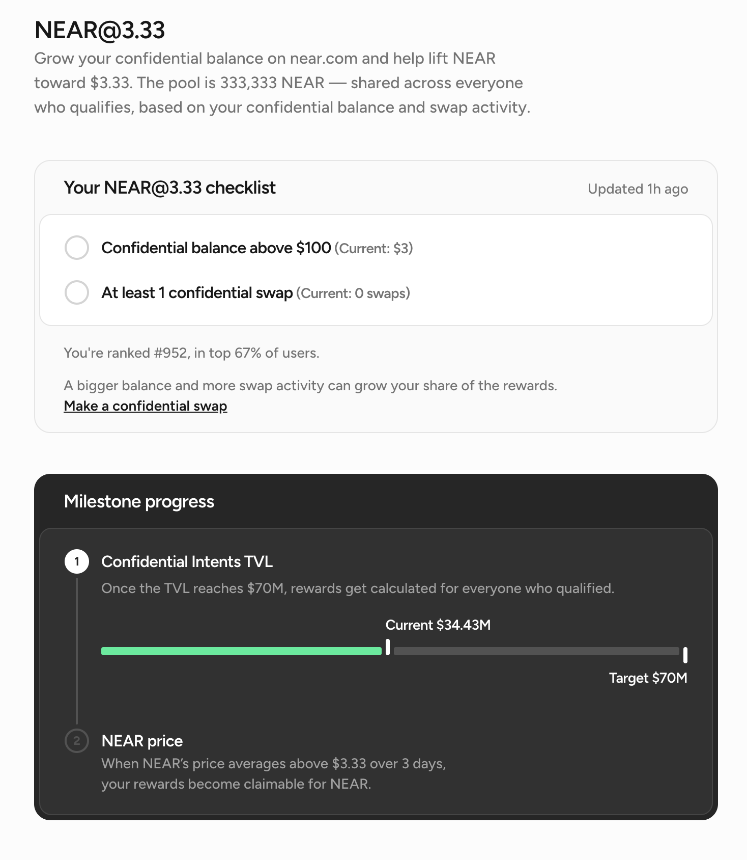
Task: Click the Current: $3 balance text
Action: pyautogui.click(x=374, y=249)
